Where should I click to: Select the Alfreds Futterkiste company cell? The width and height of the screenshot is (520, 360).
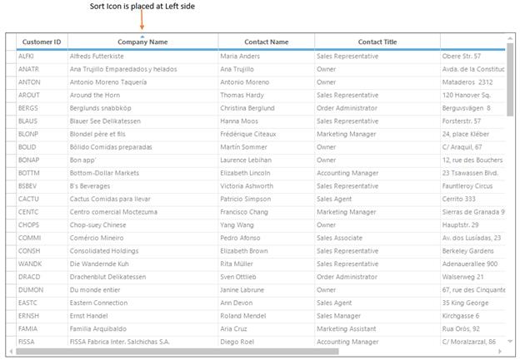pyautogui.click(x=143, y=57)
